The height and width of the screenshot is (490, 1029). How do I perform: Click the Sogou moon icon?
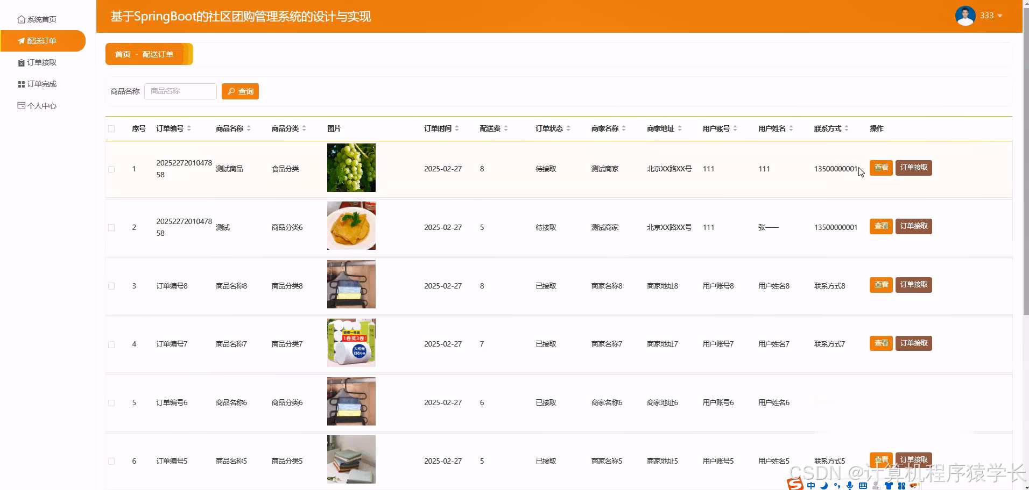(x=824, y=486)
